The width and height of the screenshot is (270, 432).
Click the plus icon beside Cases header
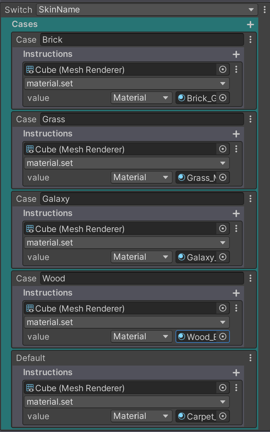(x=250, y=25)
